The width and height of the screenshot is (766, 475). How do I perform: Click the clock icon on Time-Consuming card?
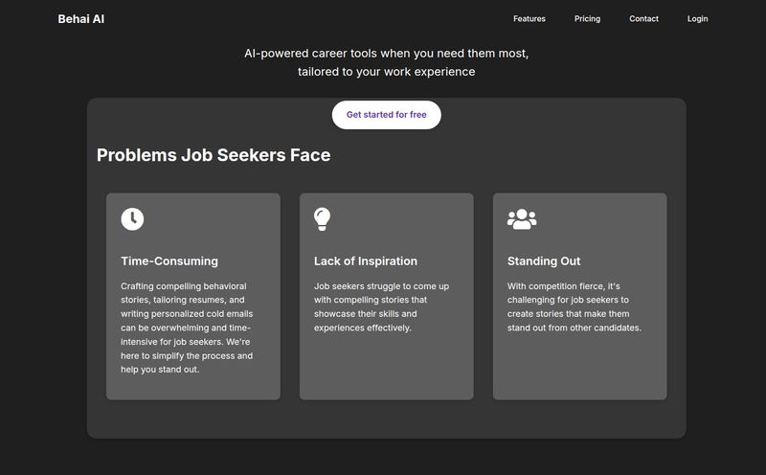(132, 219)
